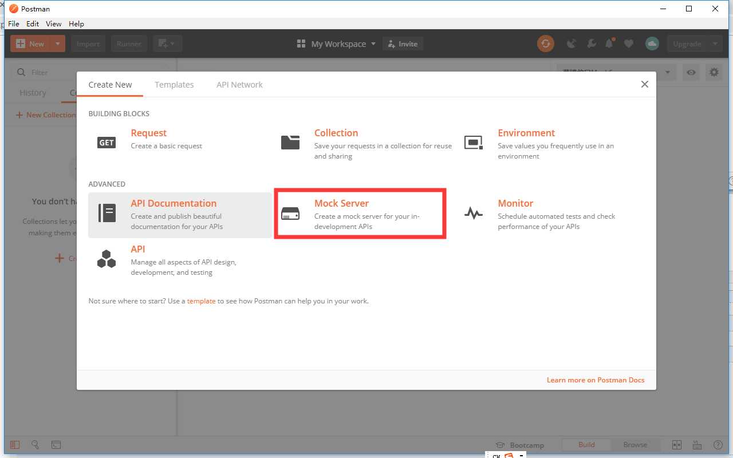
Task: Open Learn more on Postman Docs link
Action: coord(596,380)
